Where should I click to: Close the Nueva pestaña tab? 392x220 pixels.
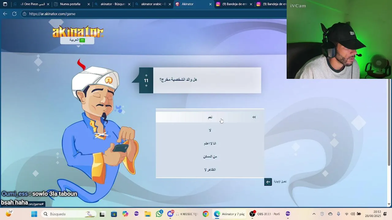[x=89, y=4]
